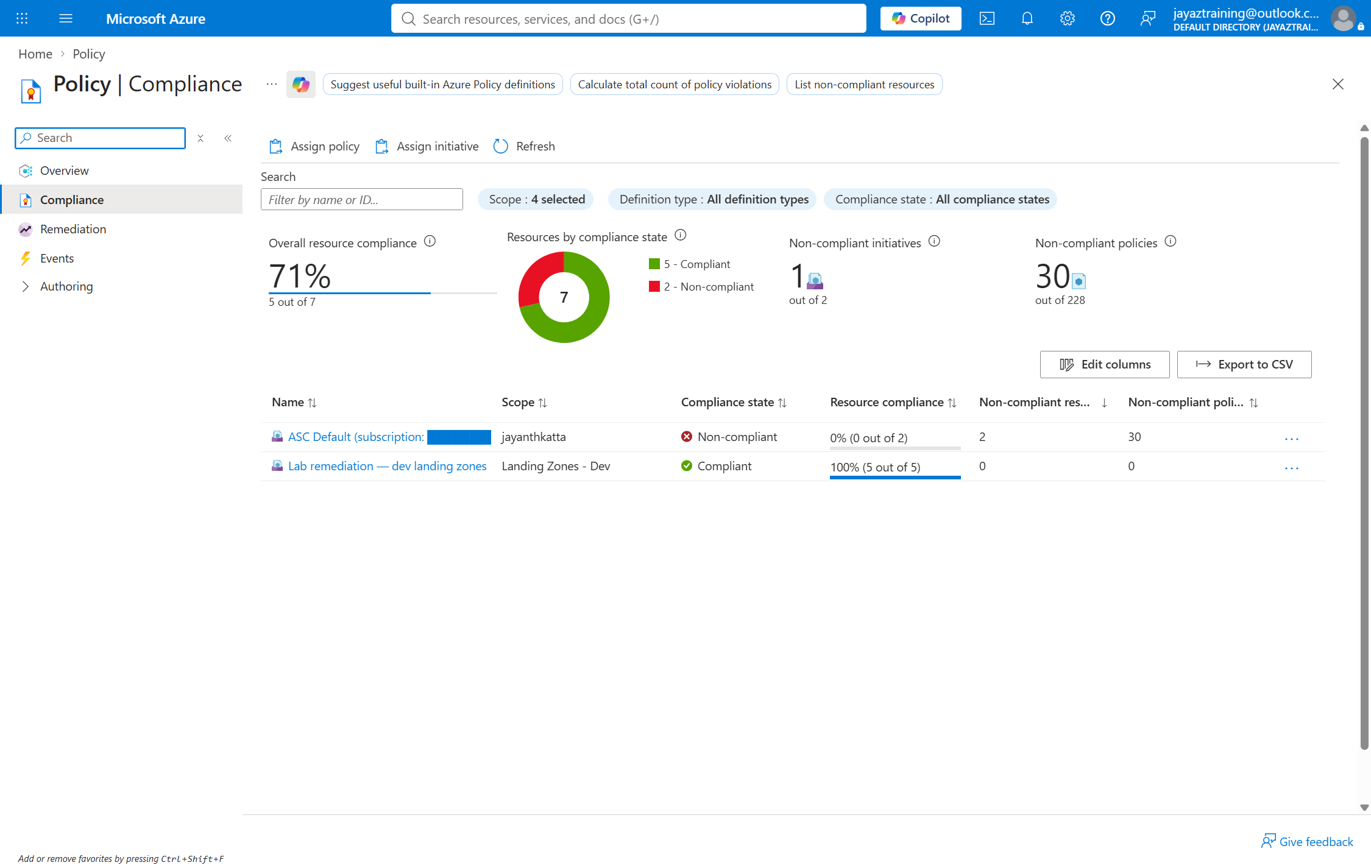Sort by Non-compliant policies column
The width and height of the screenshot is (1371, 868).
click(x=1193, y=402)
